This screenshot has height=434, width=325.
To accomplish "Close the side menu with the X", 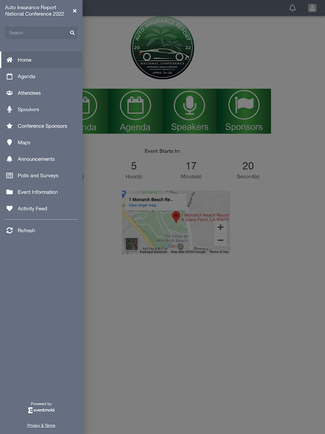I will pos(75,11).
